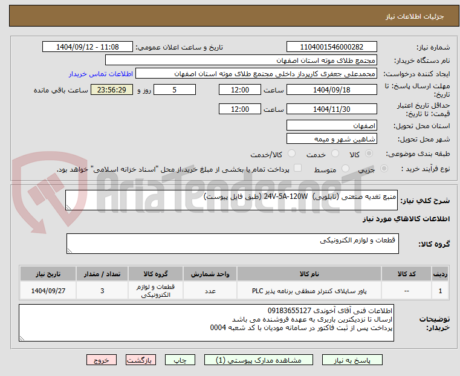Click the نام کالا column header

[309, 274]
